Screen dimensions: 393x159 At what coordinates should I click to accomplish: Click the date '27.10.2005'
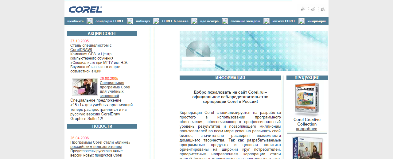[80, 41]
